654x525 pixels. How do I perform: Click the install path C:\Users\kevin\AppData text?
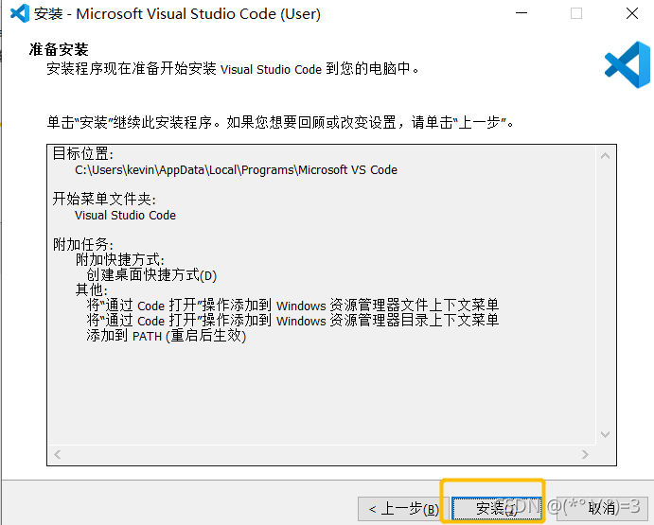pos(236,170)
